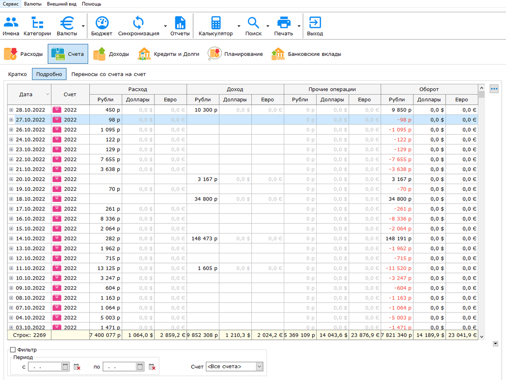Click the table scrollbar down arrow
Viewport: 506px width, 380px height.
point(482,337)
